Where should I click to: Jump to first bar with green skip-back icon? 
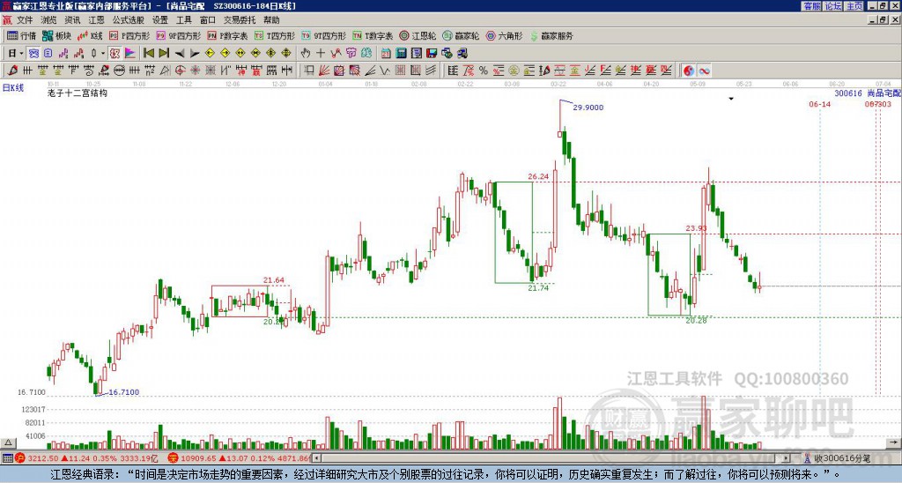tap(148, 54)
